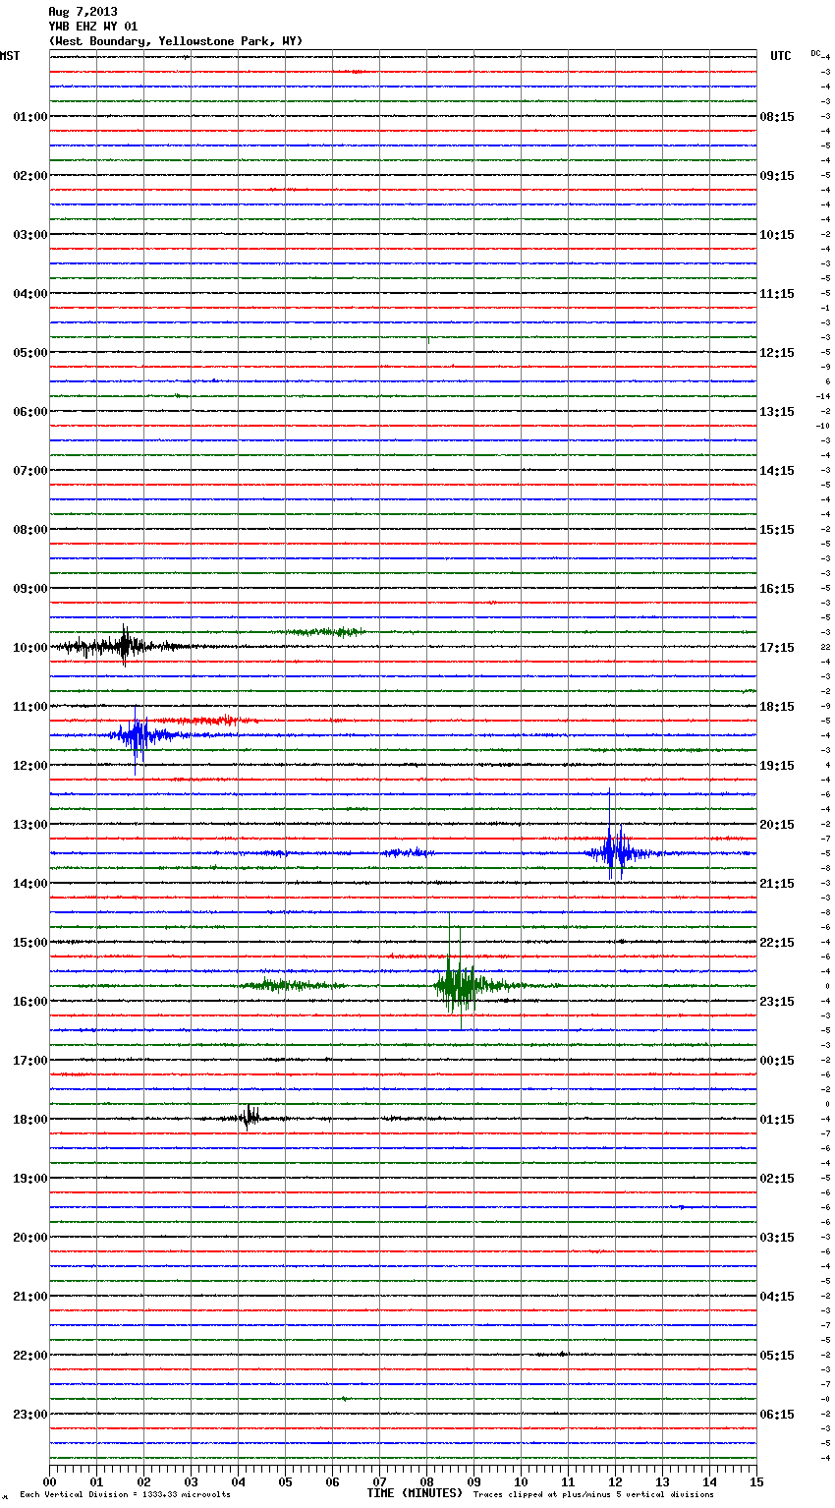Viewport: 835px width, 1508px height.
Task: Click the x-axis minute tick label 00
Action: [49, 1481]
